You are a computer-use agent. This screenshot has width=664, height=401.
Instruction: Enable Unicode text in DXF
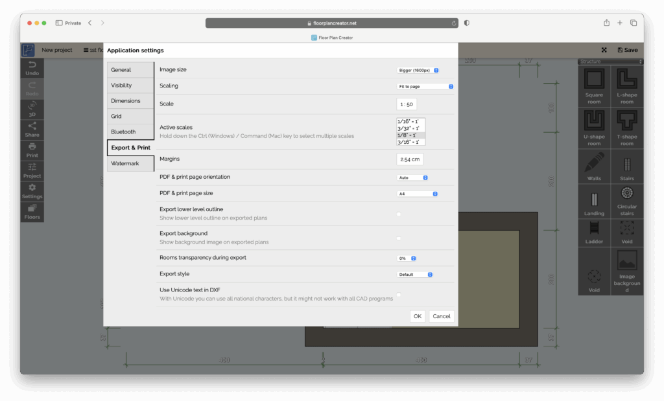399,293
